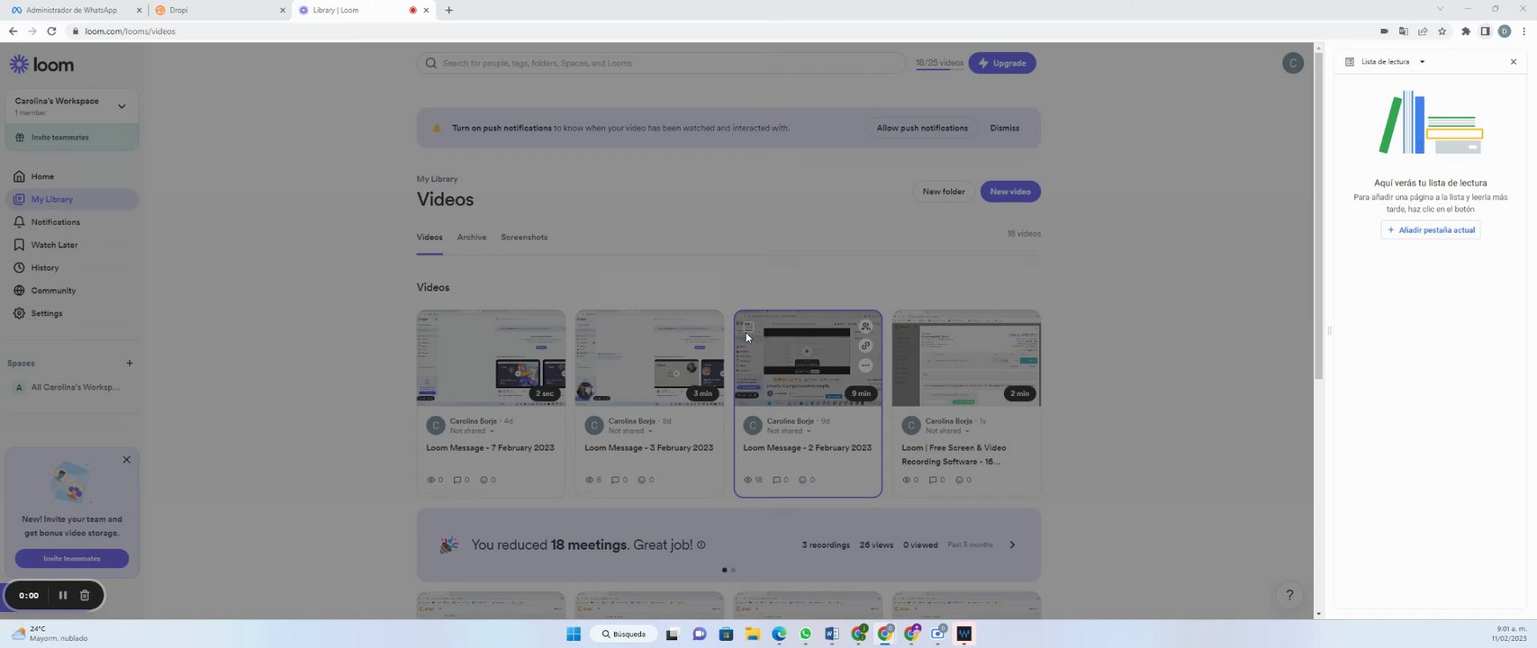The image size is (1537, 648).
Task: Open Lista de lectura dropdown arrow
Action: point(1422,62)
